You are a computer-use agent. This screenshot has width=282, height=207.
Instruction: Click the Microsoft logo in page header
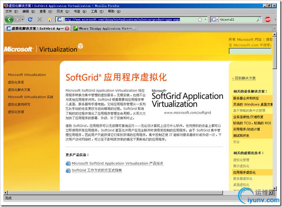coord(18,49)
